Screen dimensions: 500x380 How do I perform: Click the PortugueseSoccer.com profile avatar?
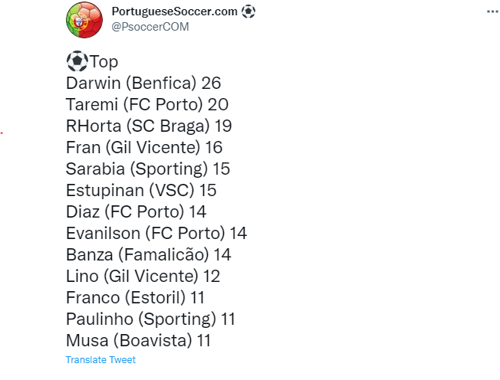coord(84,20)
